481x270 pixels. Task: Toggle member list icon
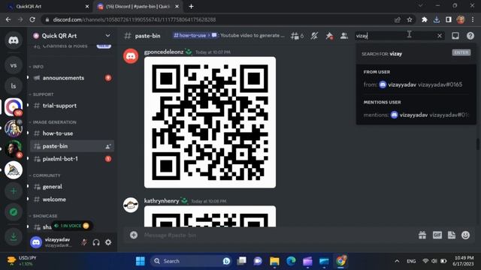(x=344, y=36)
